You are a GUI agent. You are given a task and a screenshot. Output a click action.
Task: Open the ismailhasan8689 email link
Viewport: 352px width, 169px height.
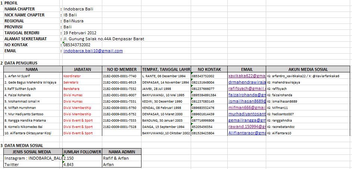point(247,101)
